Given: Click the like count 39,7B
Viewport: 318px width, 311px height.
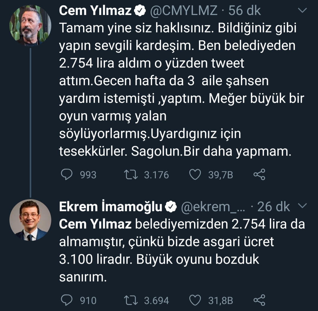Looking at the screenshot, I should [220, 175].
